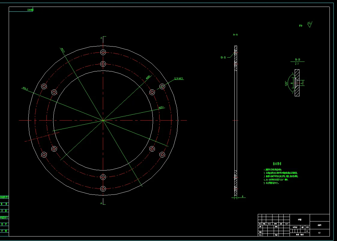Image resolution: width=337 pixels, height=241 pixels.
Task: Select the B-B detail view title above 2:1
Action: 297,59
